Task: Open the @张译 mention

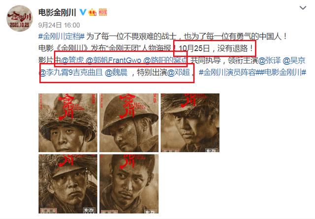Action: [269, 60]
